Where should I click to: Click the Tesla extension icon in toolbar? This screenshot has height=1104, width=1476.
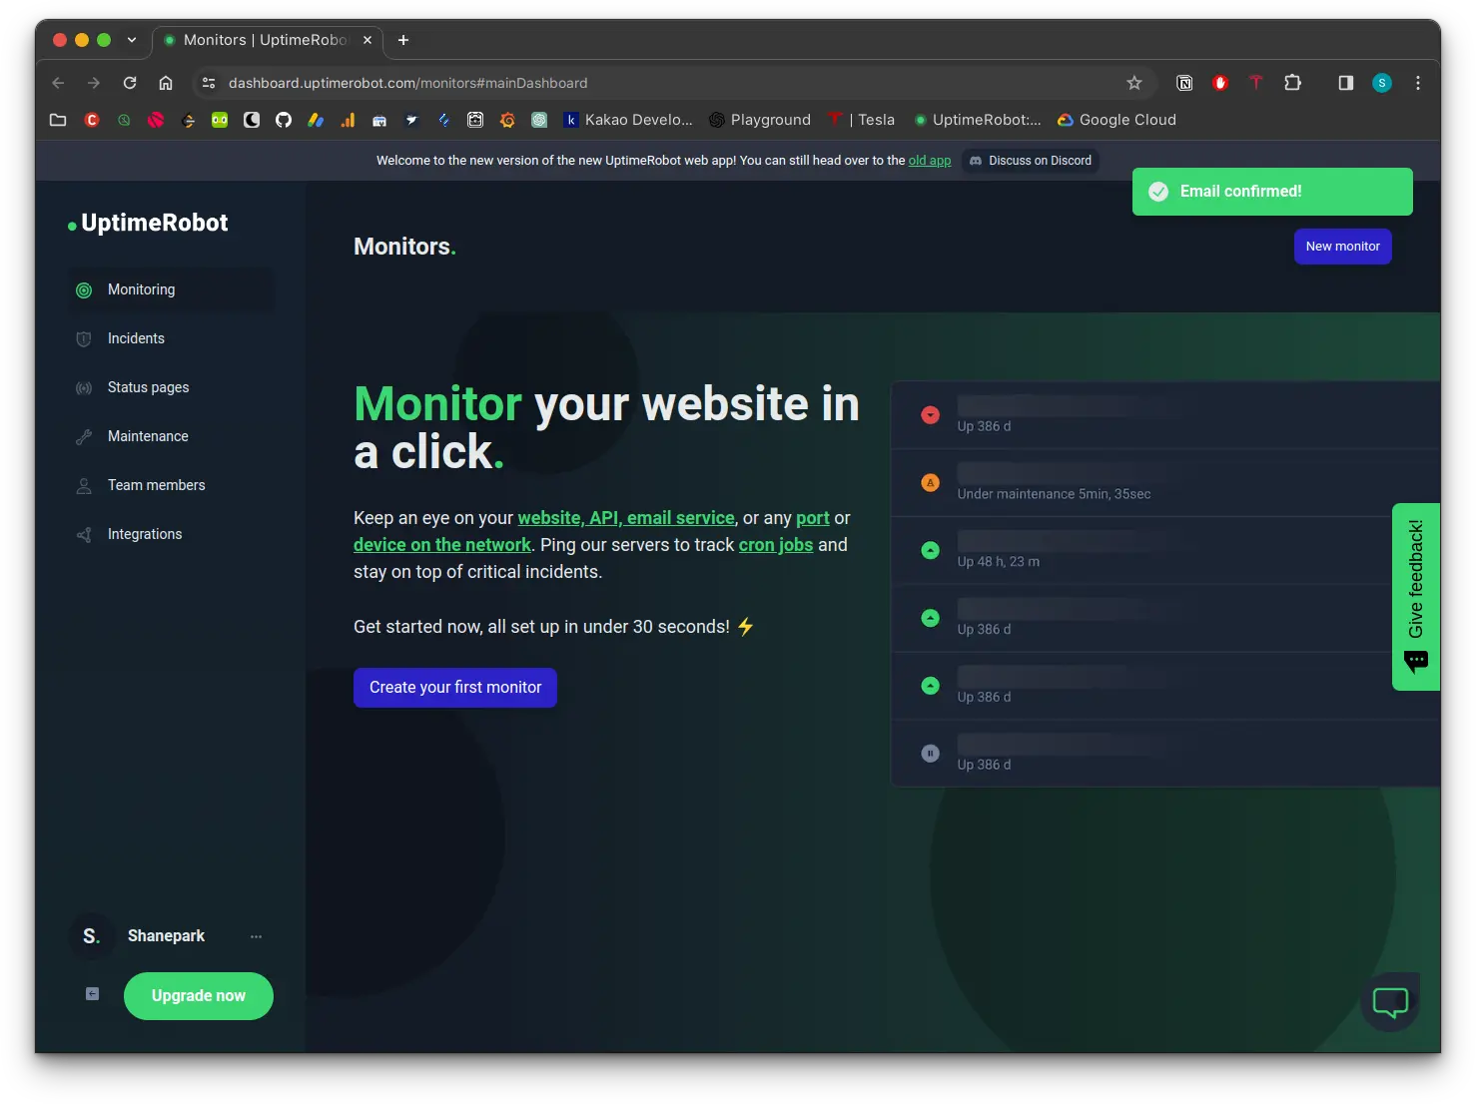1256,83
